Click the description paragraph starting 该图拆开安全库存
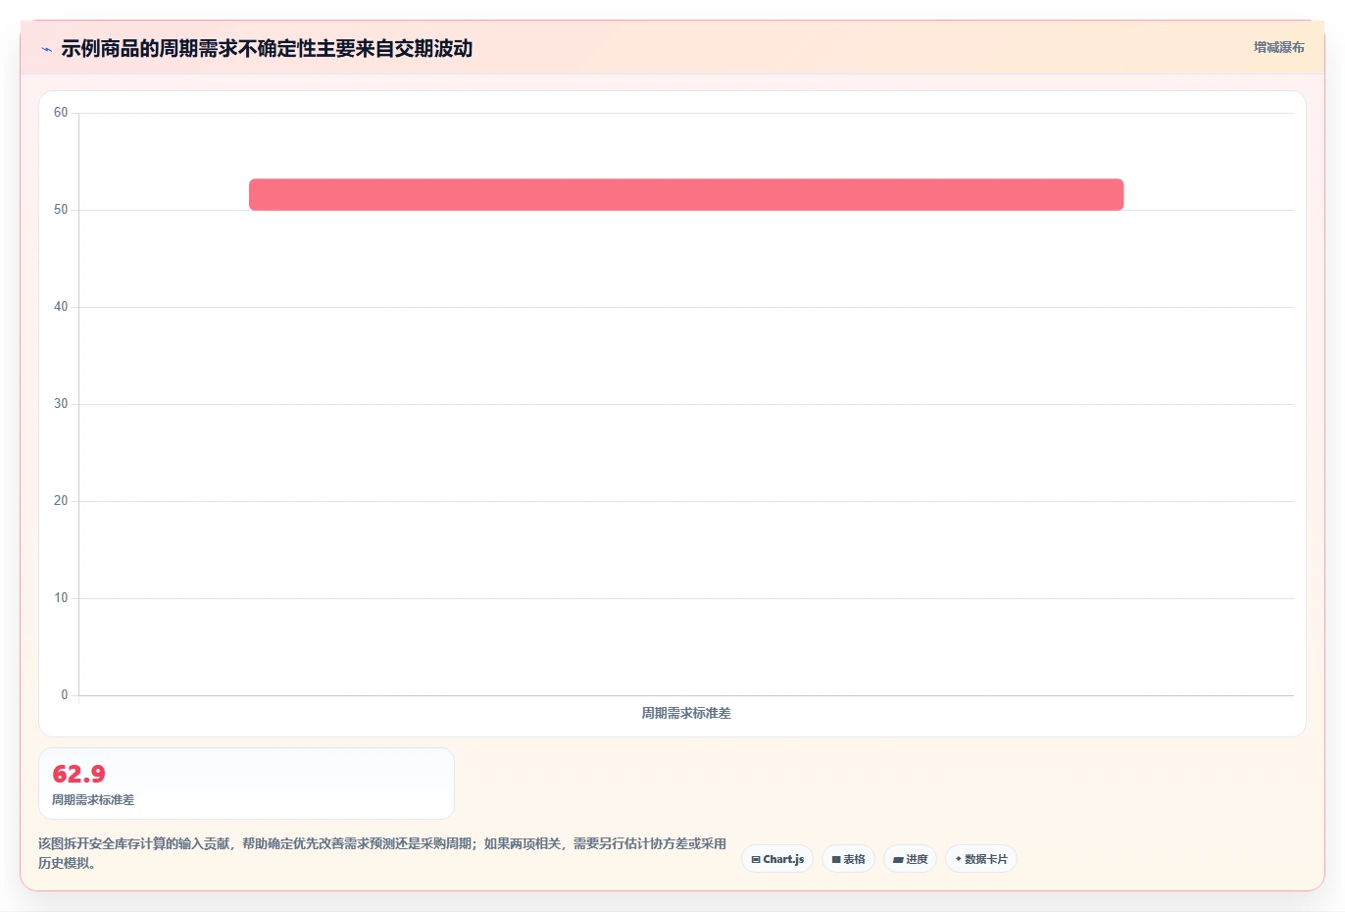The image size is (1345, 912). pos(382,853)
